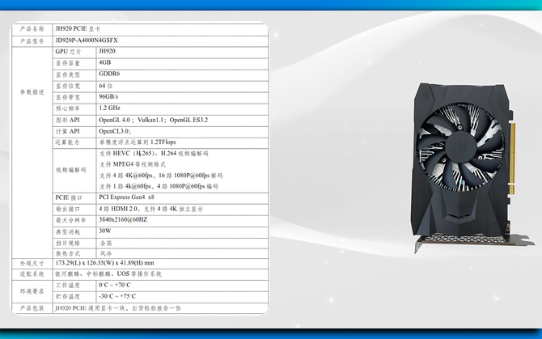Select the '计算 API' label

(68, 131)
